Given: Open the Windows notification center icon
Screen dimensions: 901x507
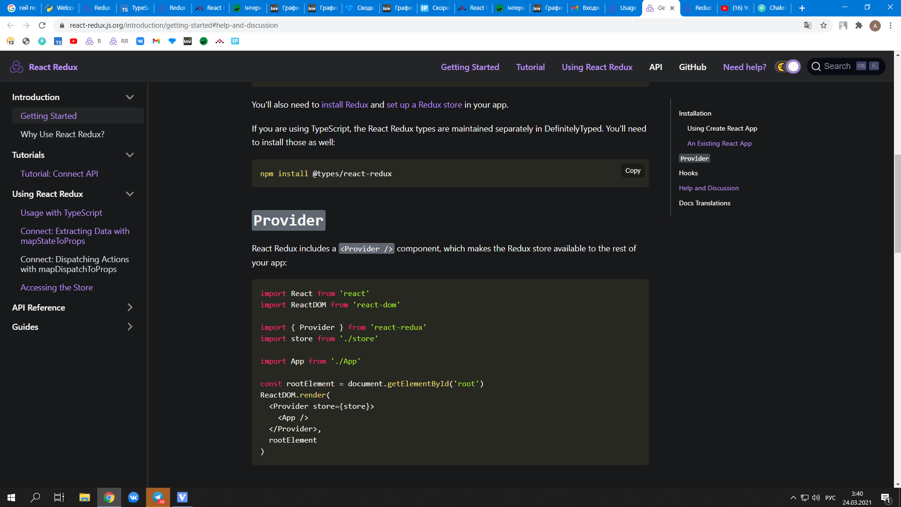Looking at the screenshot, I should (886, 498).
